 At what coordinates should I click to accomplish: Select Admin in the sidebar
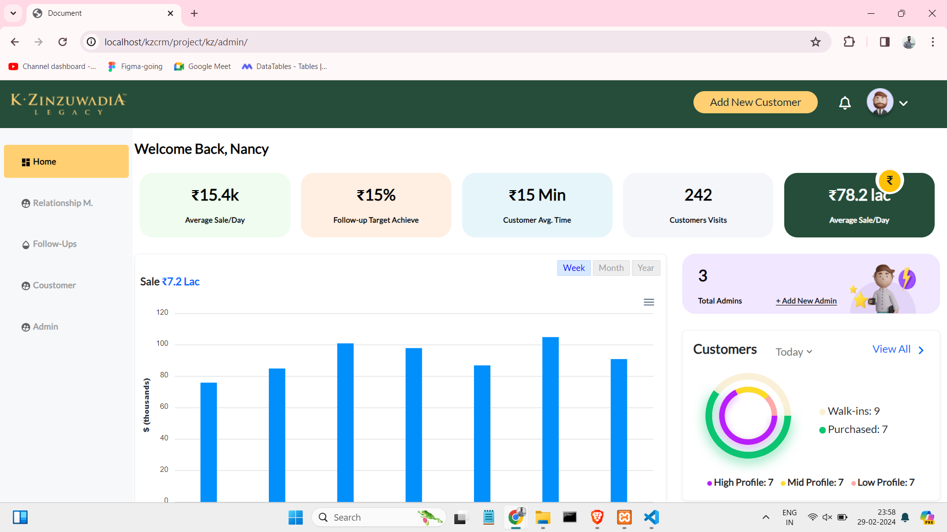(26, 327)
